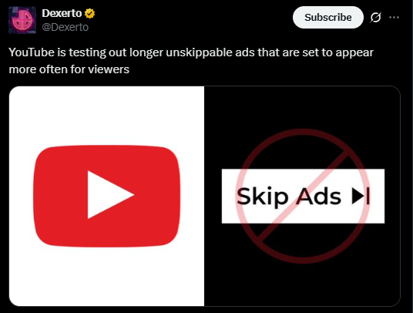Click the white play triangle in YouTube logo
Image resolution: width=413 pixels, height=313 pixels.
pos(111,195)
